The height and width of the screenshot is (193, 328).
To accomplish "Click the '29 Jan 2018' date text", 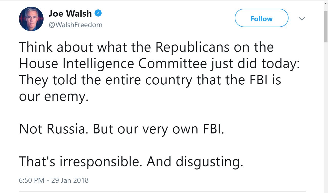I will pos(70,180).
